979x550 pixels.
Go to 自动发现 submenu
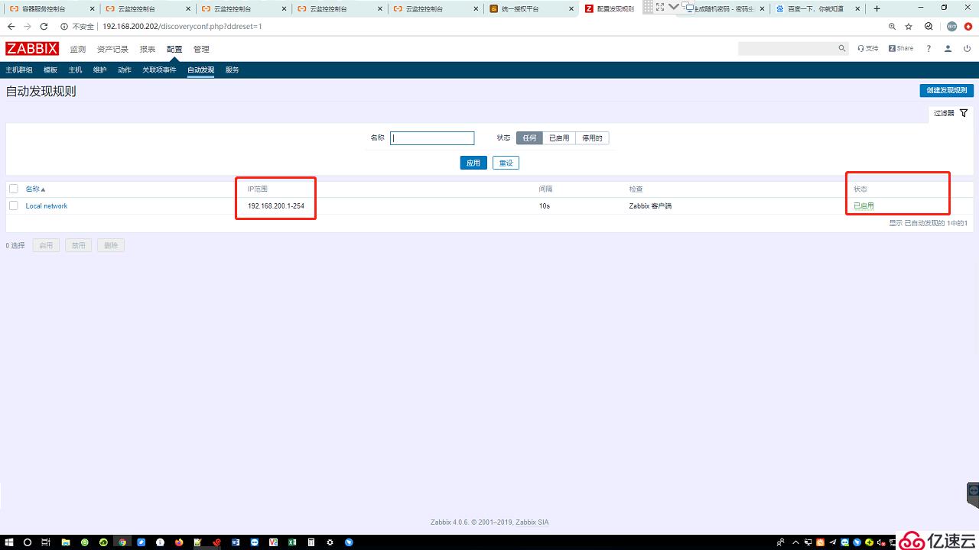pyautogui.click(x=200, y=70)
